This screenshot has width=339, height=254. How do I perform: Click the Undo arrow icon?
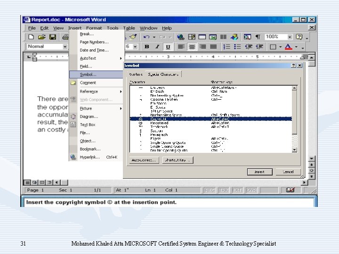146,37
